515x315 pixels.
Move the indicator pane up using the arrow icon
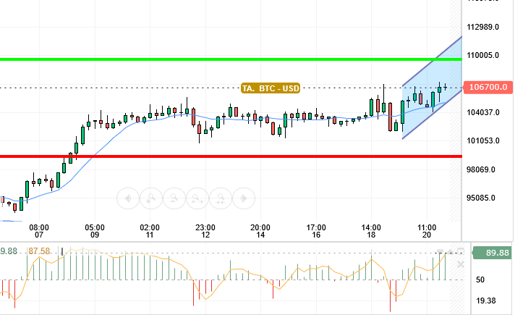point(451,252)
